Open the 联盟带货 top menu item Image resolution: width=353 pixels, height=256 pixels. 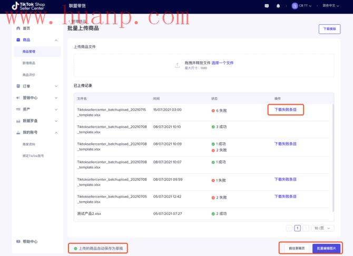(x=77, y=6)
